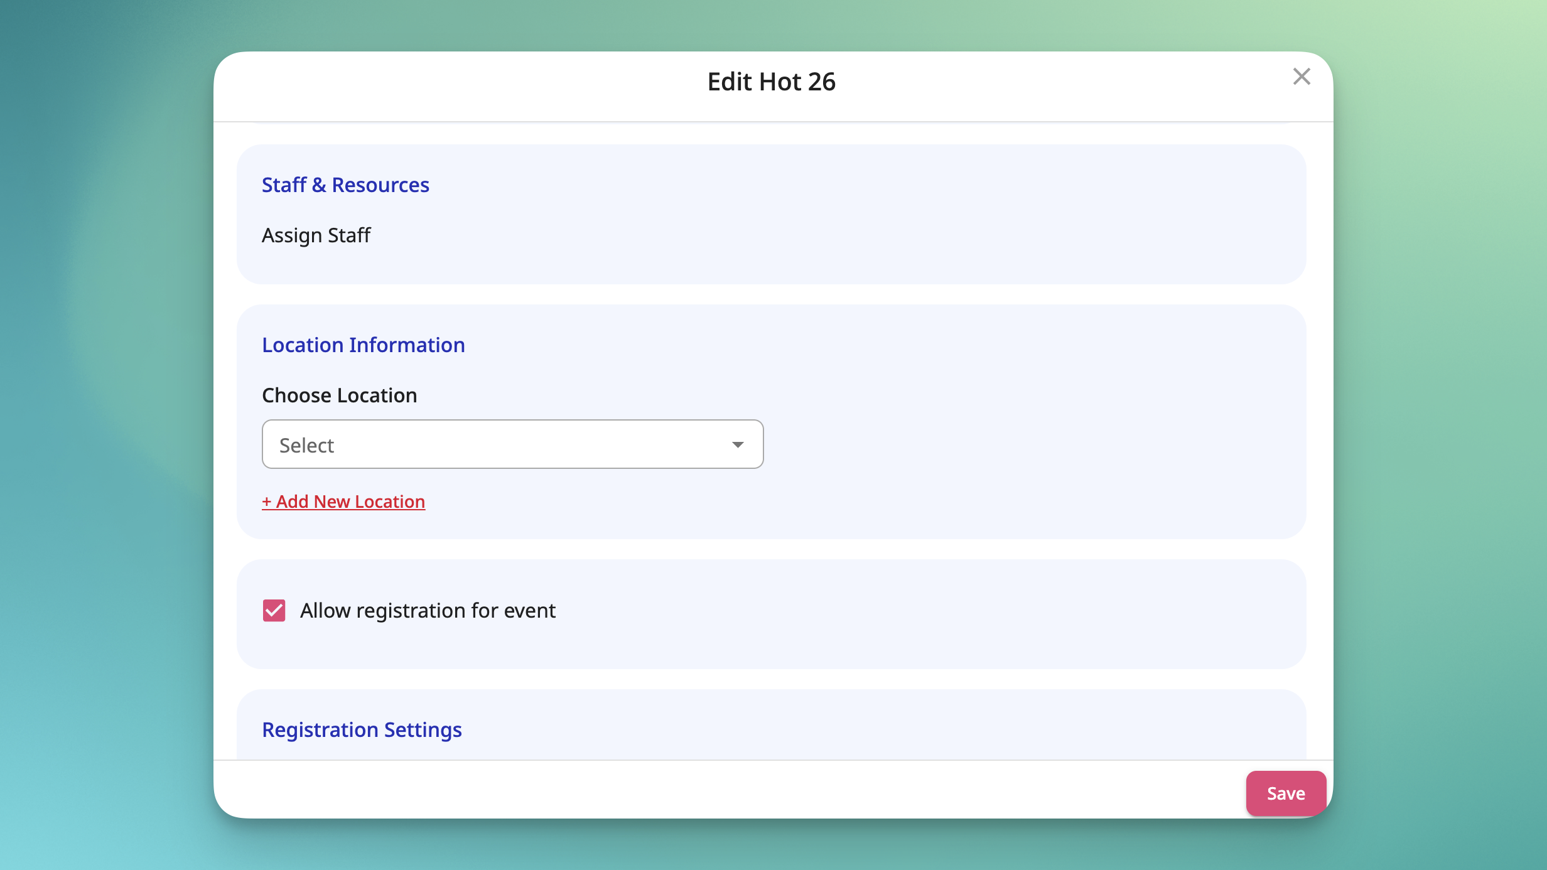This screenshot has height=870, width=1547.
Task: Click the Edit Hot 26 title
Action: click(x=772, y=82)
